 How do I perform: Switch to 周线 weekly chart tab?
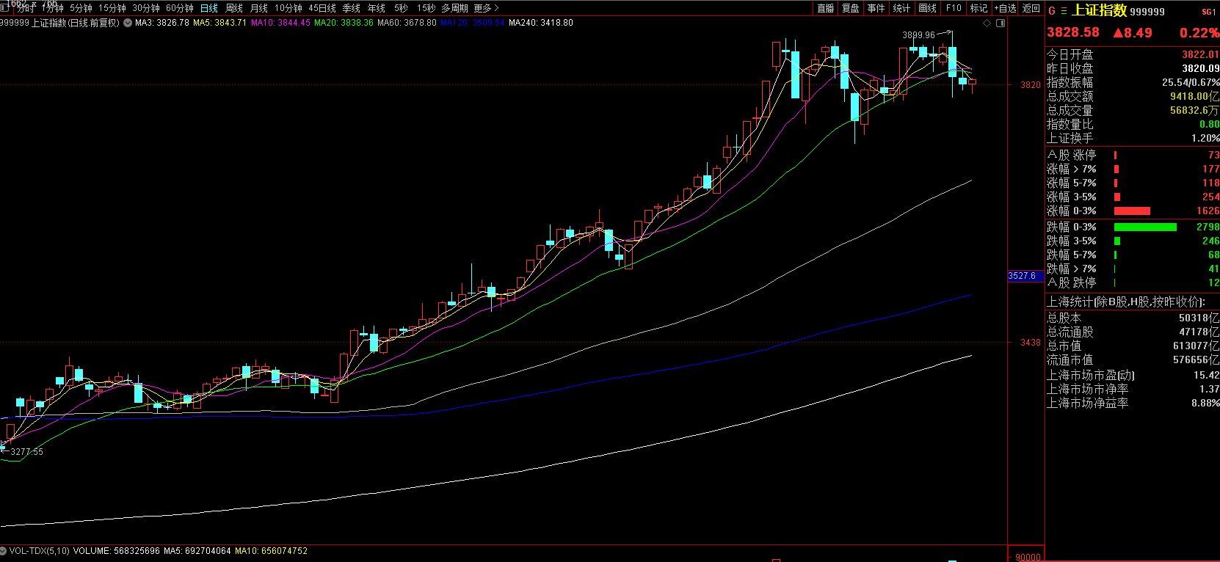click(234, 8)
